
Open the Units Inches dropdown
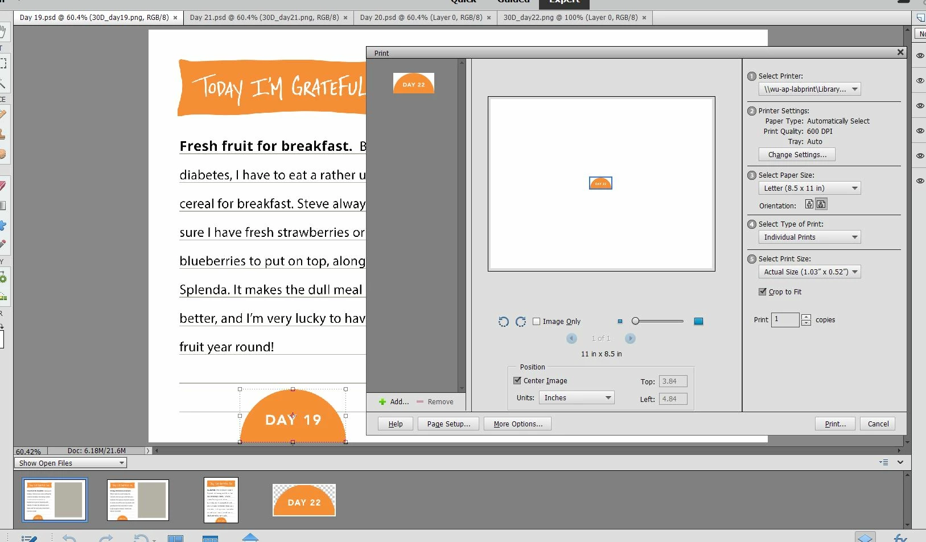[x=577, y=398]
